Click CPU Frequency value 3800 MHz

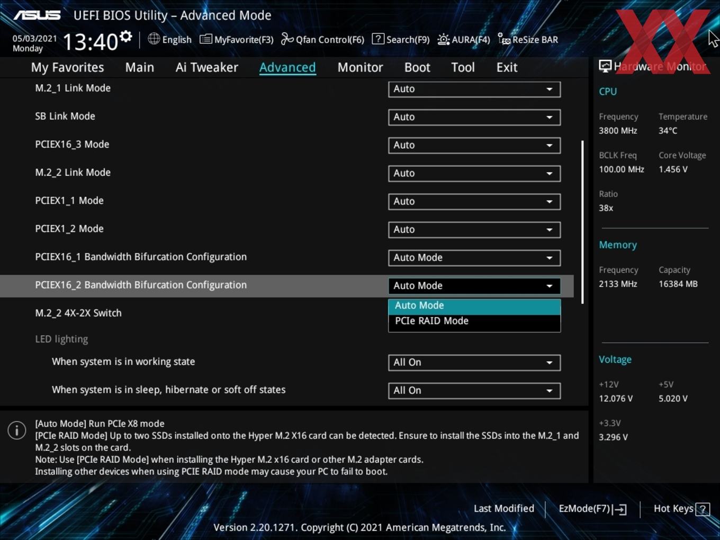(x=618, y=130)
